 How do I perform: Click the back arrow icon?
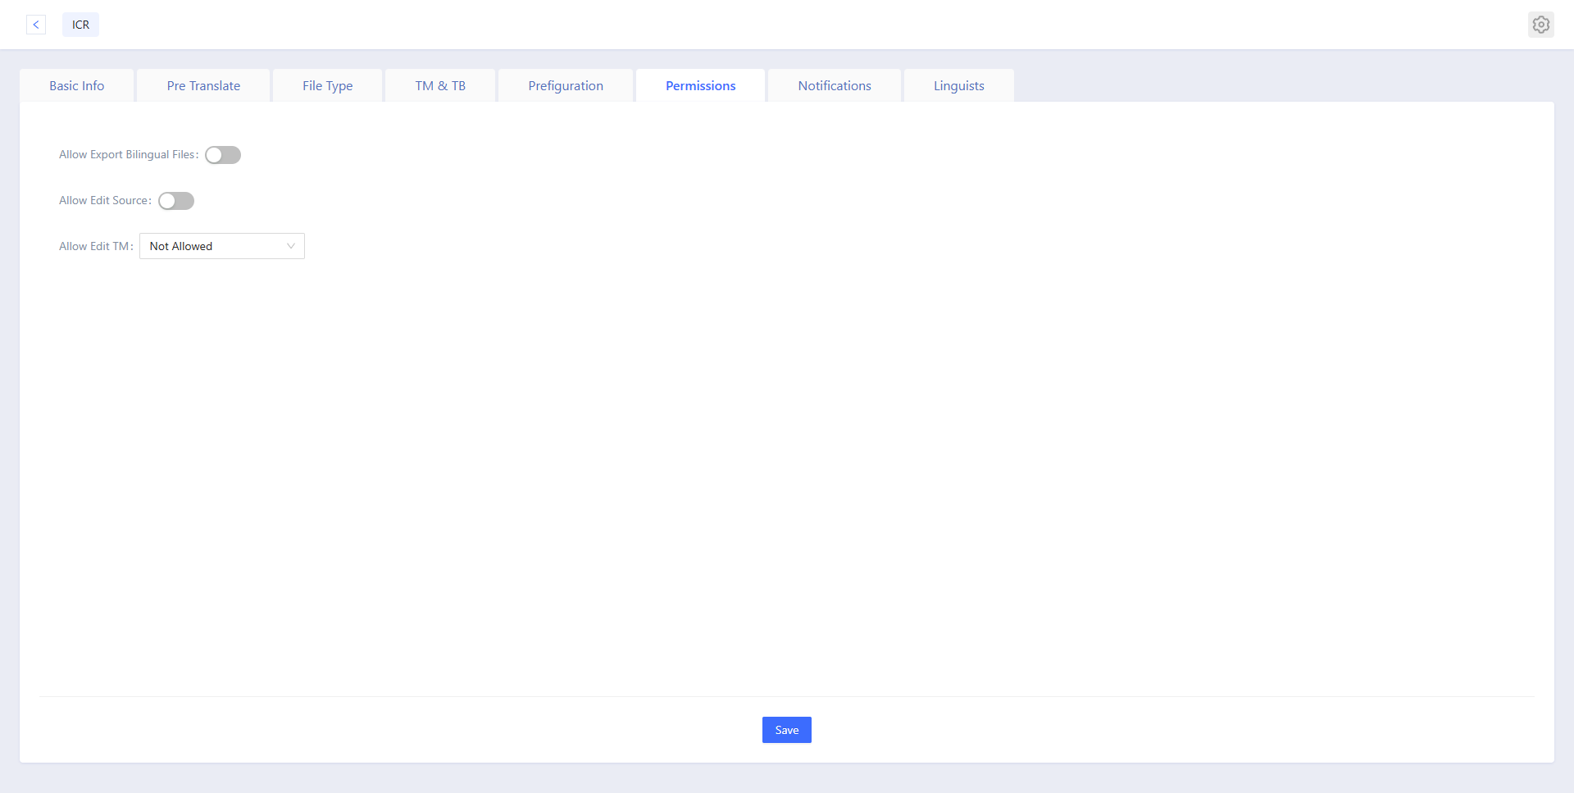tap(36, 25)
